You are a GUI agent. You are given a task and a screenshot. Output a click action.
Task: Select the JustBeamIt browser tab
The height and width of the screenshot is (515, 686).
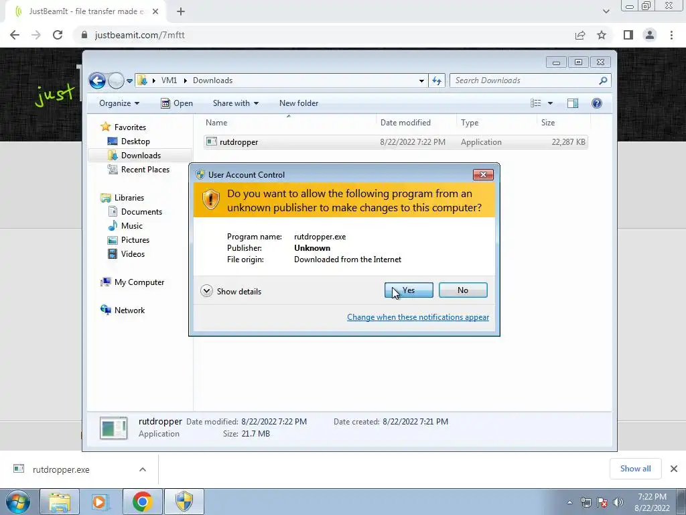[x=86, y=11]
